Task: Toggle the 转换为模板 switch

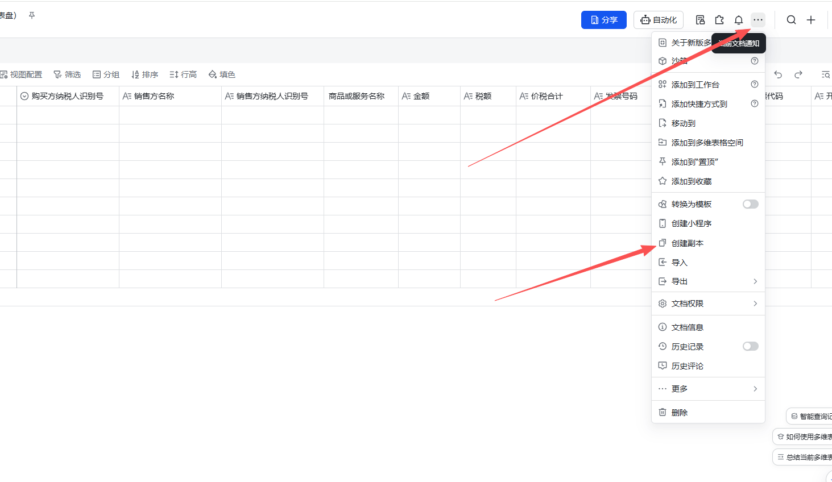Action: click(751, 204)
